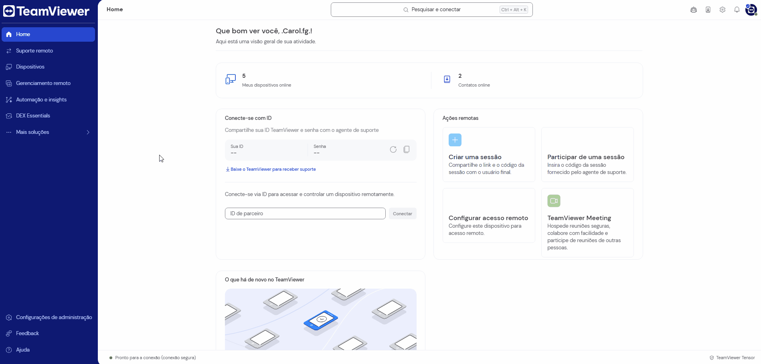Click the TeamViewer Tensor shield icon
This screenshot has height=364, width=761.
712,358
